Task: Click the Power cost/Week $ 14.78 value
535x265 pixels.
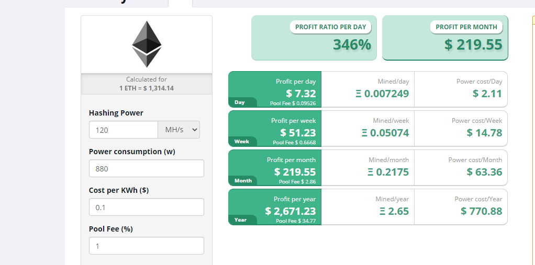Action: pyautogui.click(x=484, y=133)
